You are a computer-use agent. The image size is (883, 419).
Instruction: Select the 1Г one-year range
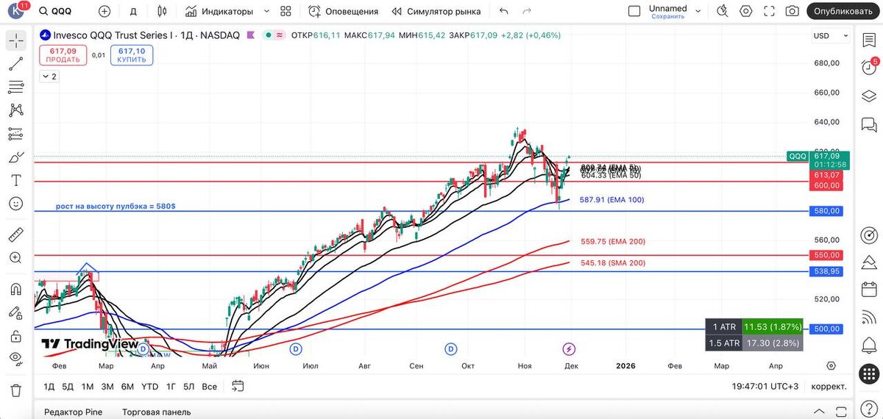click(171, 386)
